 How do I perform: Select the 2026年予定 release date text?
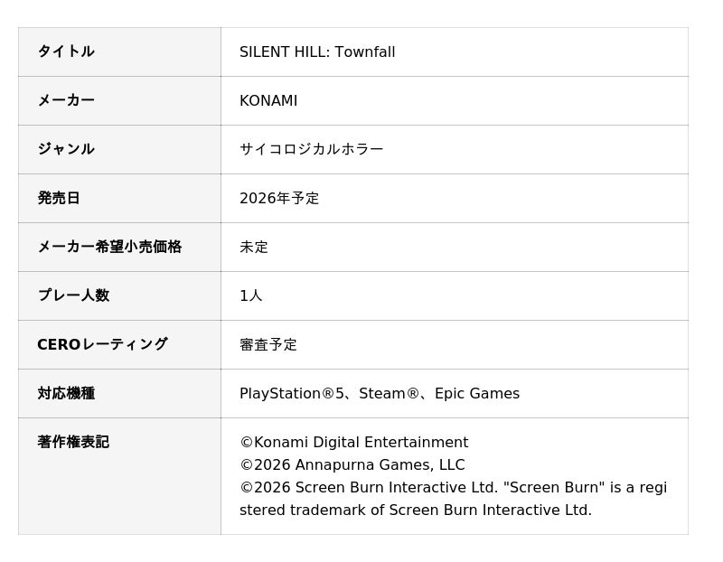click(279, 199)
